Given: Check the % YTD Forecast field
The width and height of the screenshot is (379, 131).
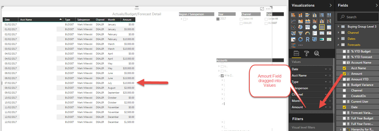Looking at the screenshot, I should pos(344,57).
